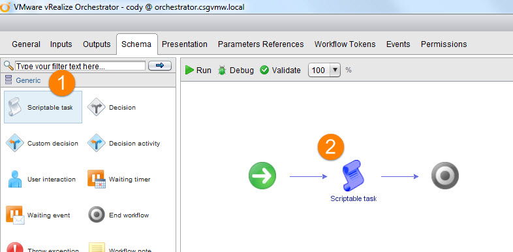Open the zoom percentage dropdown arrow
The width and height of the screenshot is (513, 252).
(x=335, y=70)
